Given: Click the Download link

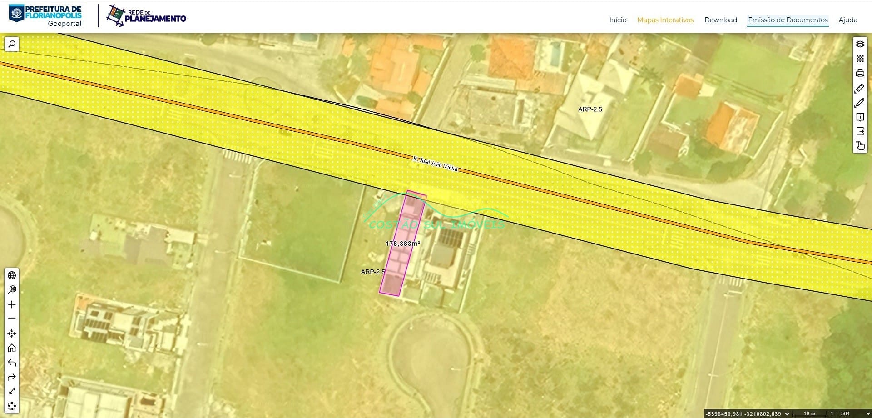Looking at the screenshot, I should (720, 20).
